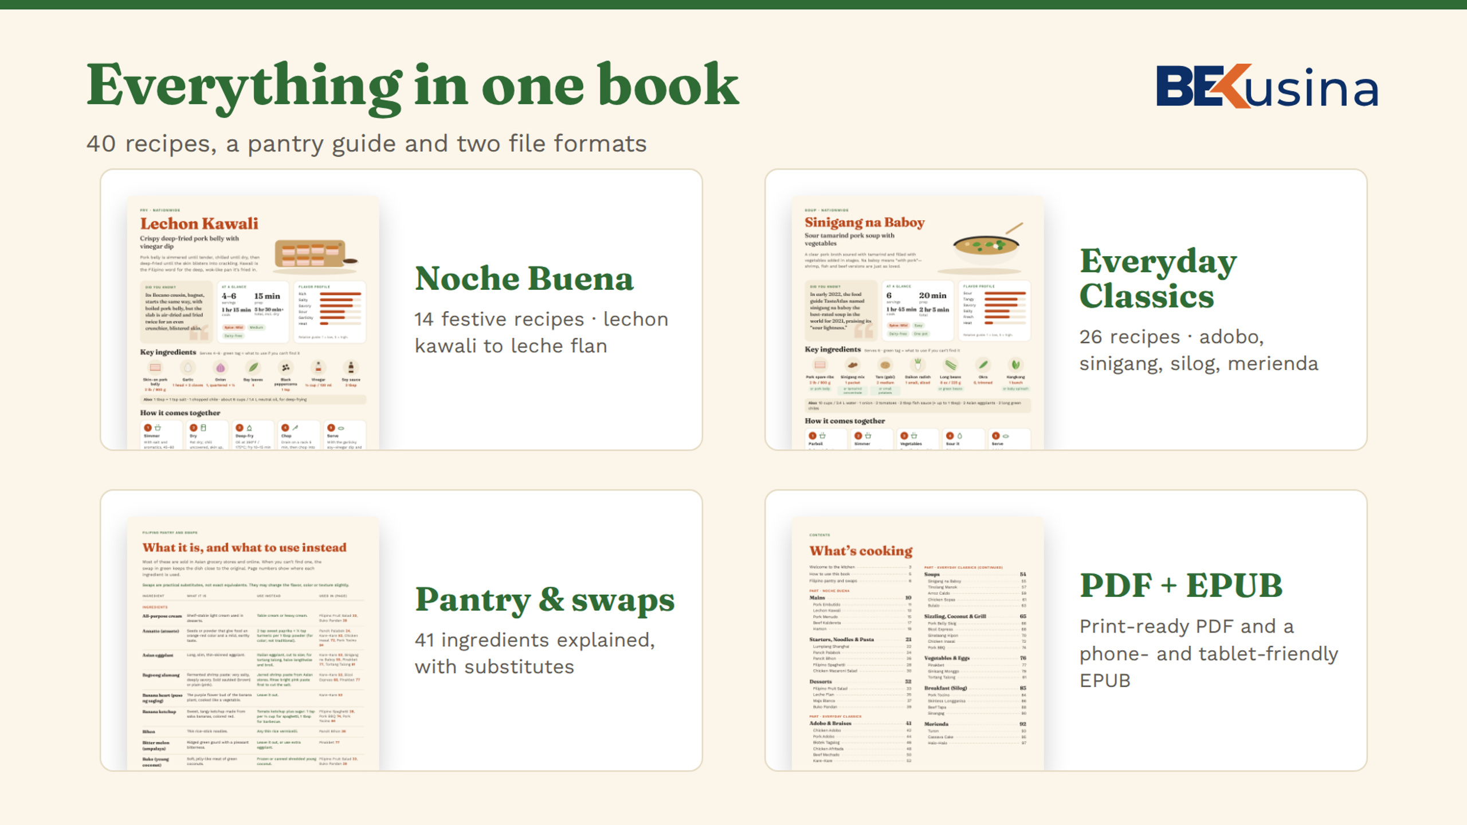Click the flavor profile bars in Lechon Kawali page
Screen dimensions: 1467x825
340,308
